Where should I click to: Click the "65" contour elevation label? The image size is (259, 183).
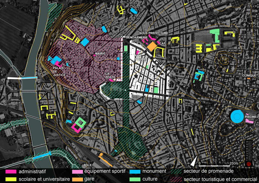131,26
